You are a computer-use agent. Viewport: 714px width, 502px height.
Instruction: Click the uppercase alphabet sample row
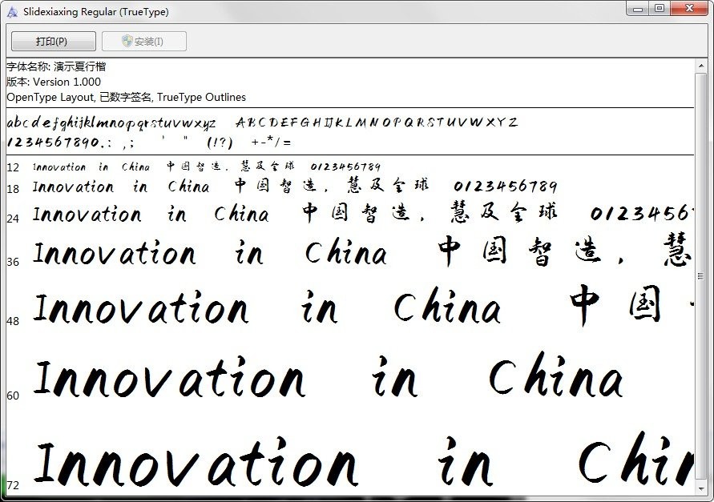[x=377, y=121]
